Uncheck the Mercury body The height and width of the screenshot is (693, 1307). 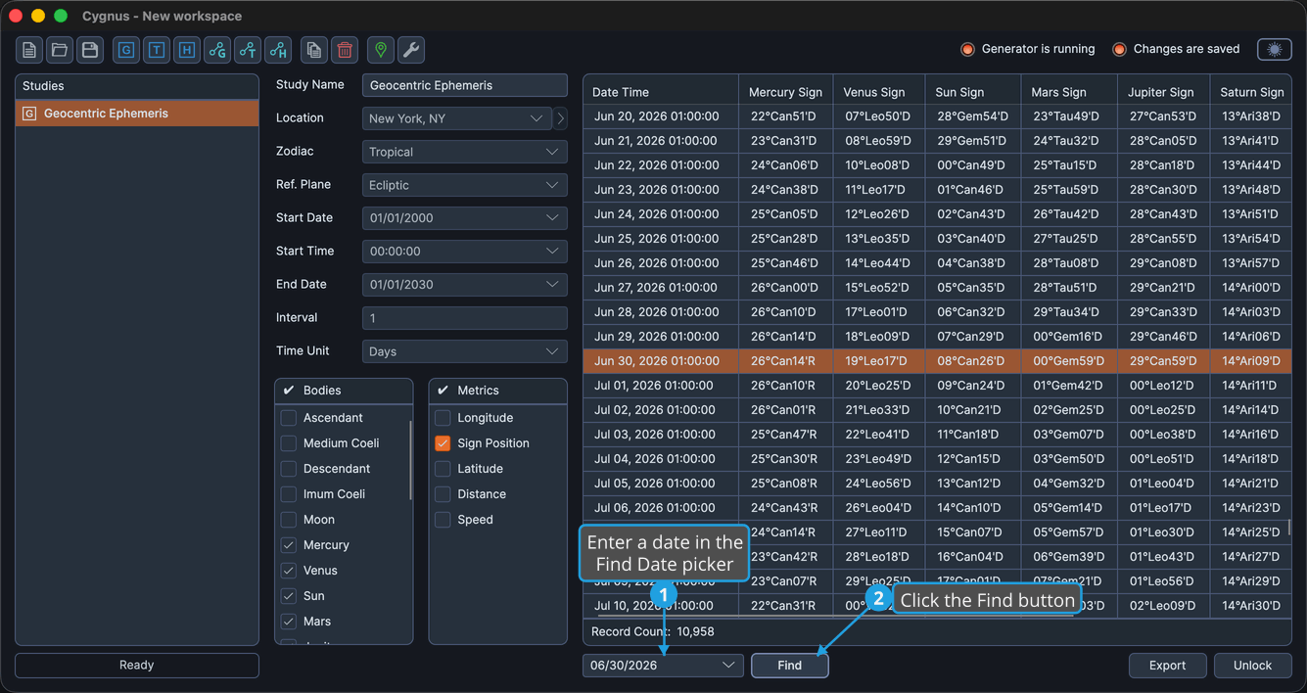(289, 545)
